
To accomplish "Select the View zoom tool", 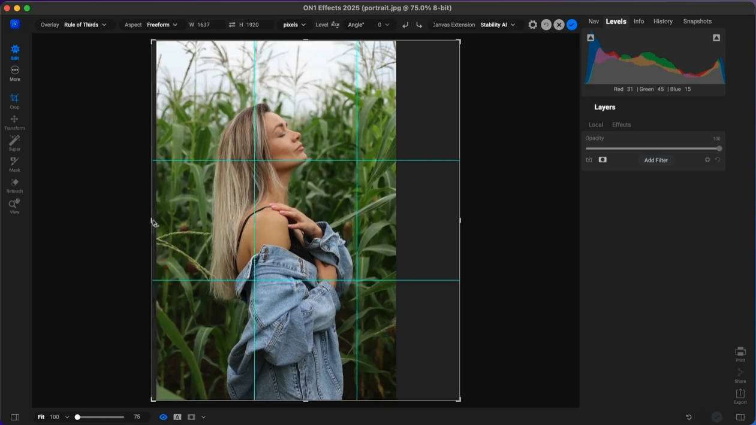I will [14, 205].
